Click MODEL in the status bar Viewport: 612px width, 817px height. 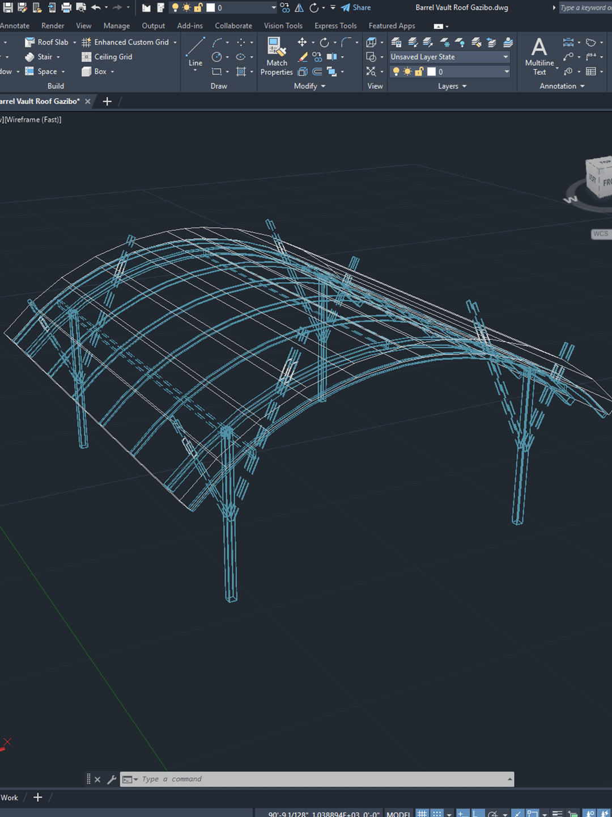pos(399,812)
